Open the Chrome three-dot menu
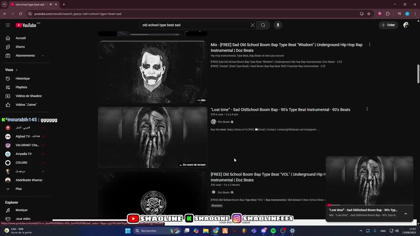The width and height of the screenshot is (420, 236). pos(415,14)
